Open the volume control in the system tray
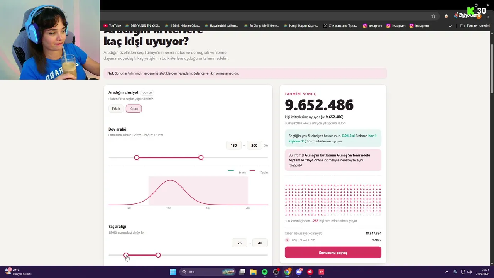Viewport: 494px width, 278px height. 470,272
